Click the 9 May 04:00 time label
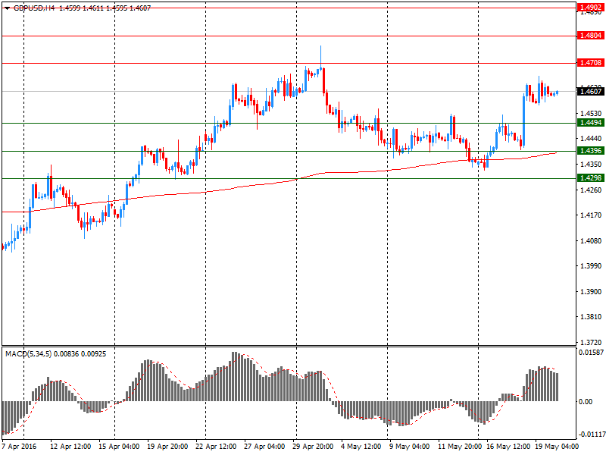 click(x=410, y=447)
